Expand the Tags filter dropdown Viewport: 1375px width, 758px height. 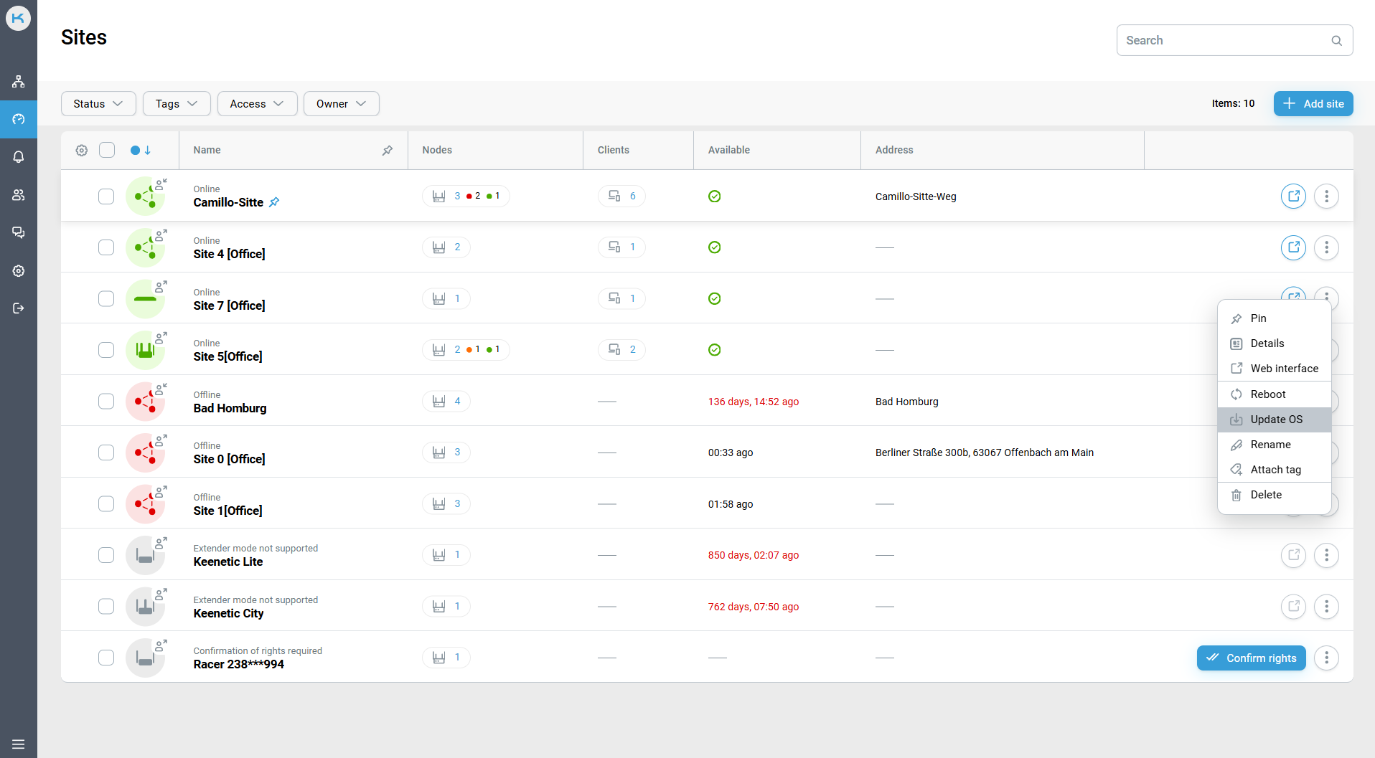click(x=176, y=103)
